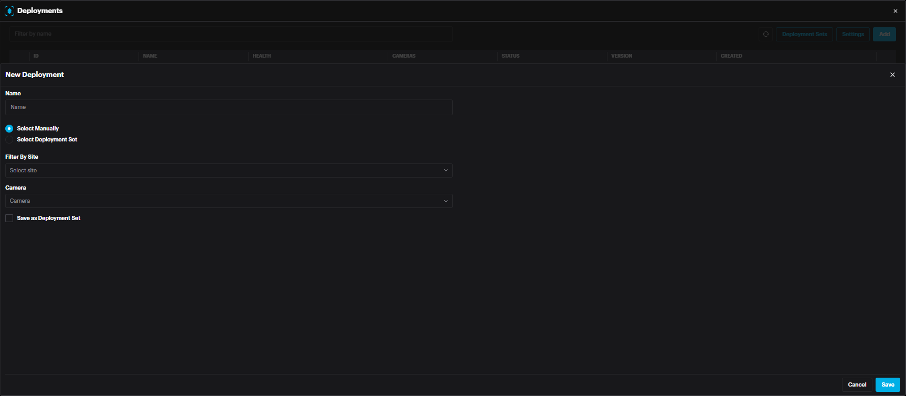Click the chevron arrow in Select site field
This screenshot has height=396, width=906.
[445, 170]
